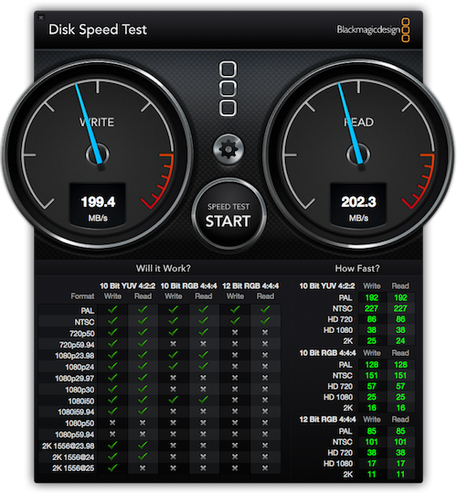Close the Disk Speed Test window
Image resolution: width=457 pixels, height=494 pixels.
point(41,18)
